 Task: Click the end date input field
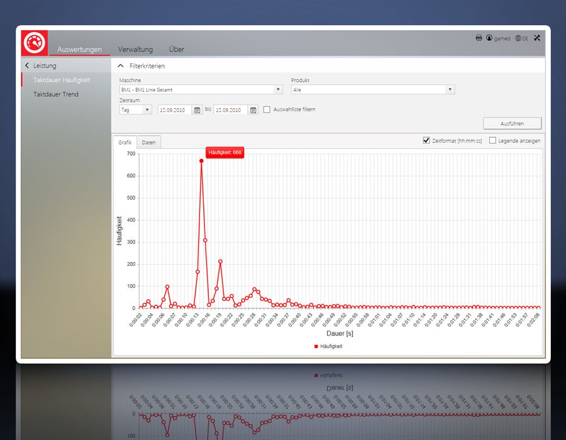(230, 110)
